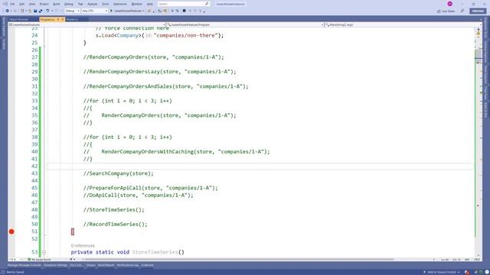The height and width of the screenshot is (275, 490).
Task: Open the Help menu
Action: click(150, 4)
